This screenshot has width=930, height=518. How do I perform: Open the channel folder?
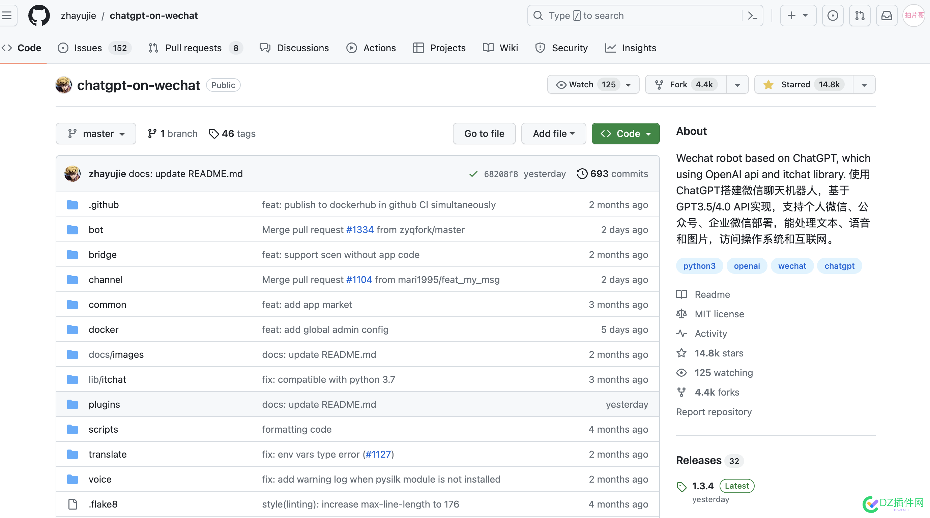106,279
